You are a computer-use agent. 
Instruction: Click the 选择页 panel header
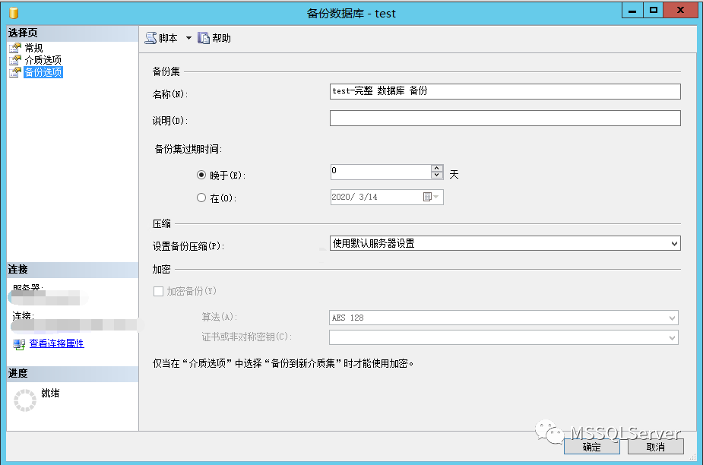[72, 33]
